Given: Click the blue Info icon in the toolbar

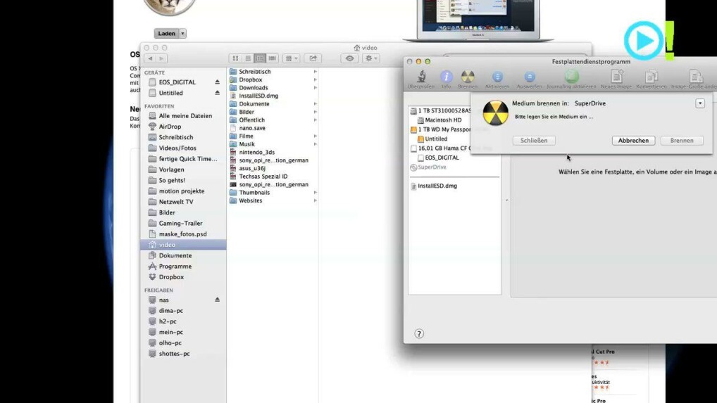Looking at the screenshot, I should [x=446, y=77].
